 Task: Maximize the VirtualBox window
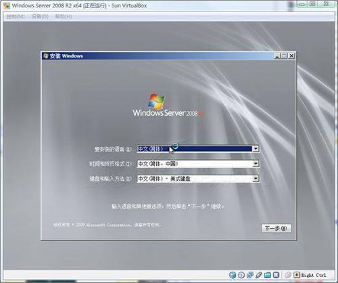(x=312, y=4)
